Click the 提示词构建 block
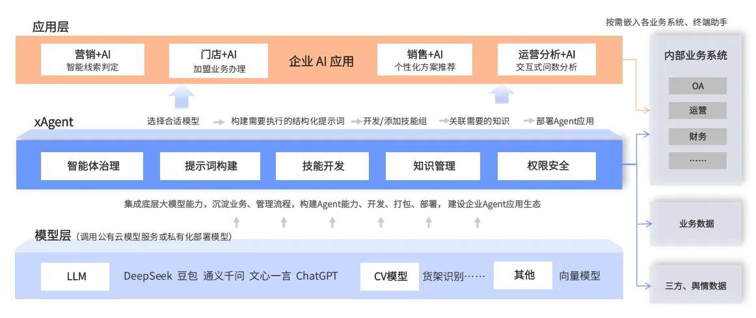 point(210,166)
